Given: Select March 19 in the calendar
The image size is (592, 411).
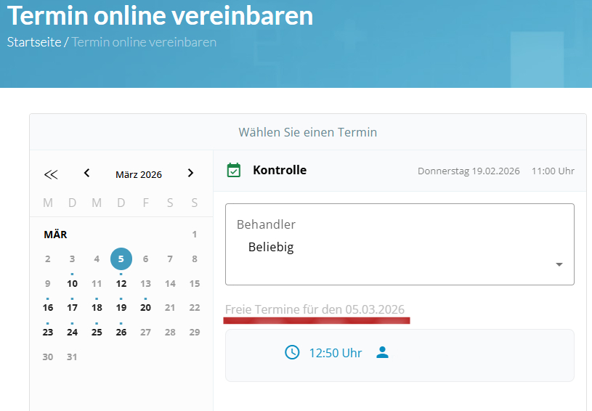Looking at the screenshot, I should click(121, 308).
